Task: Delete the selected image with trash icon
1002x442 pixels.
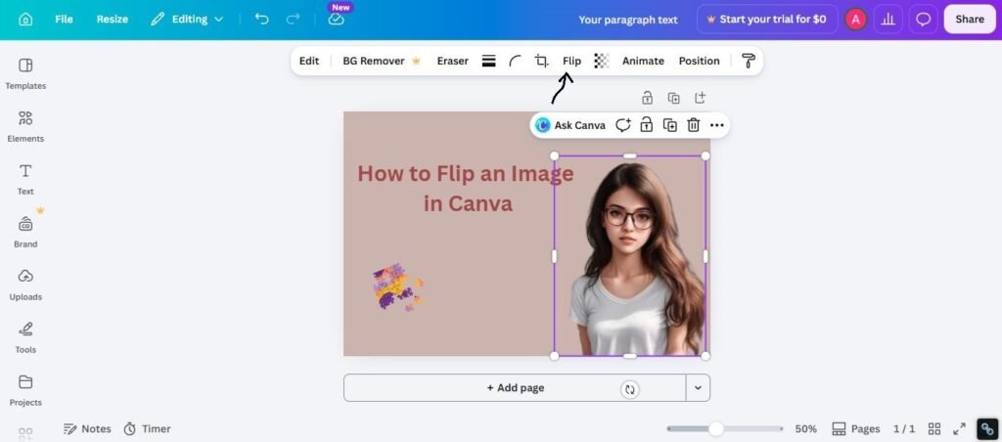Action: click(x=694, y=125)
